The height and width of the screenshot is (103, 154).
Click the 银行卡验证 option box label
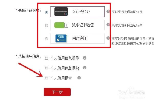tap(81, 12)
